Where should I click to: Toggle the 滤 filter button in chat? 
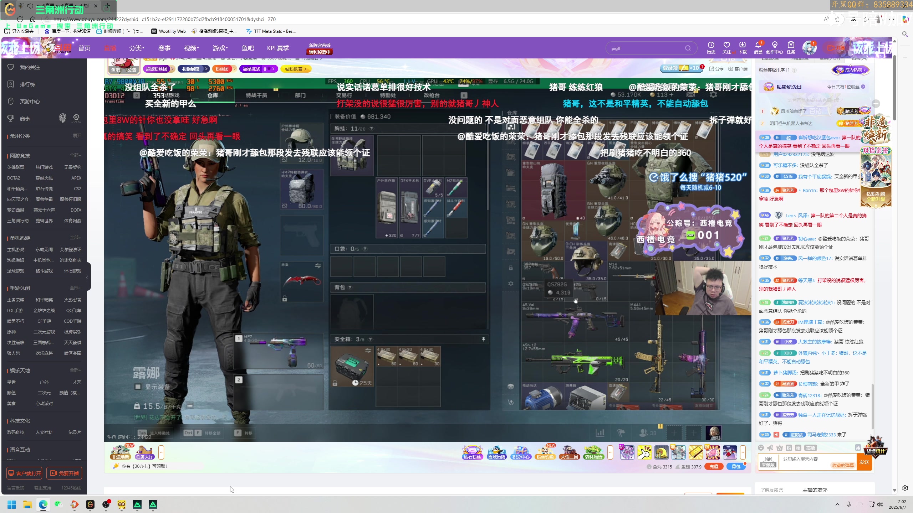[858, 448]
